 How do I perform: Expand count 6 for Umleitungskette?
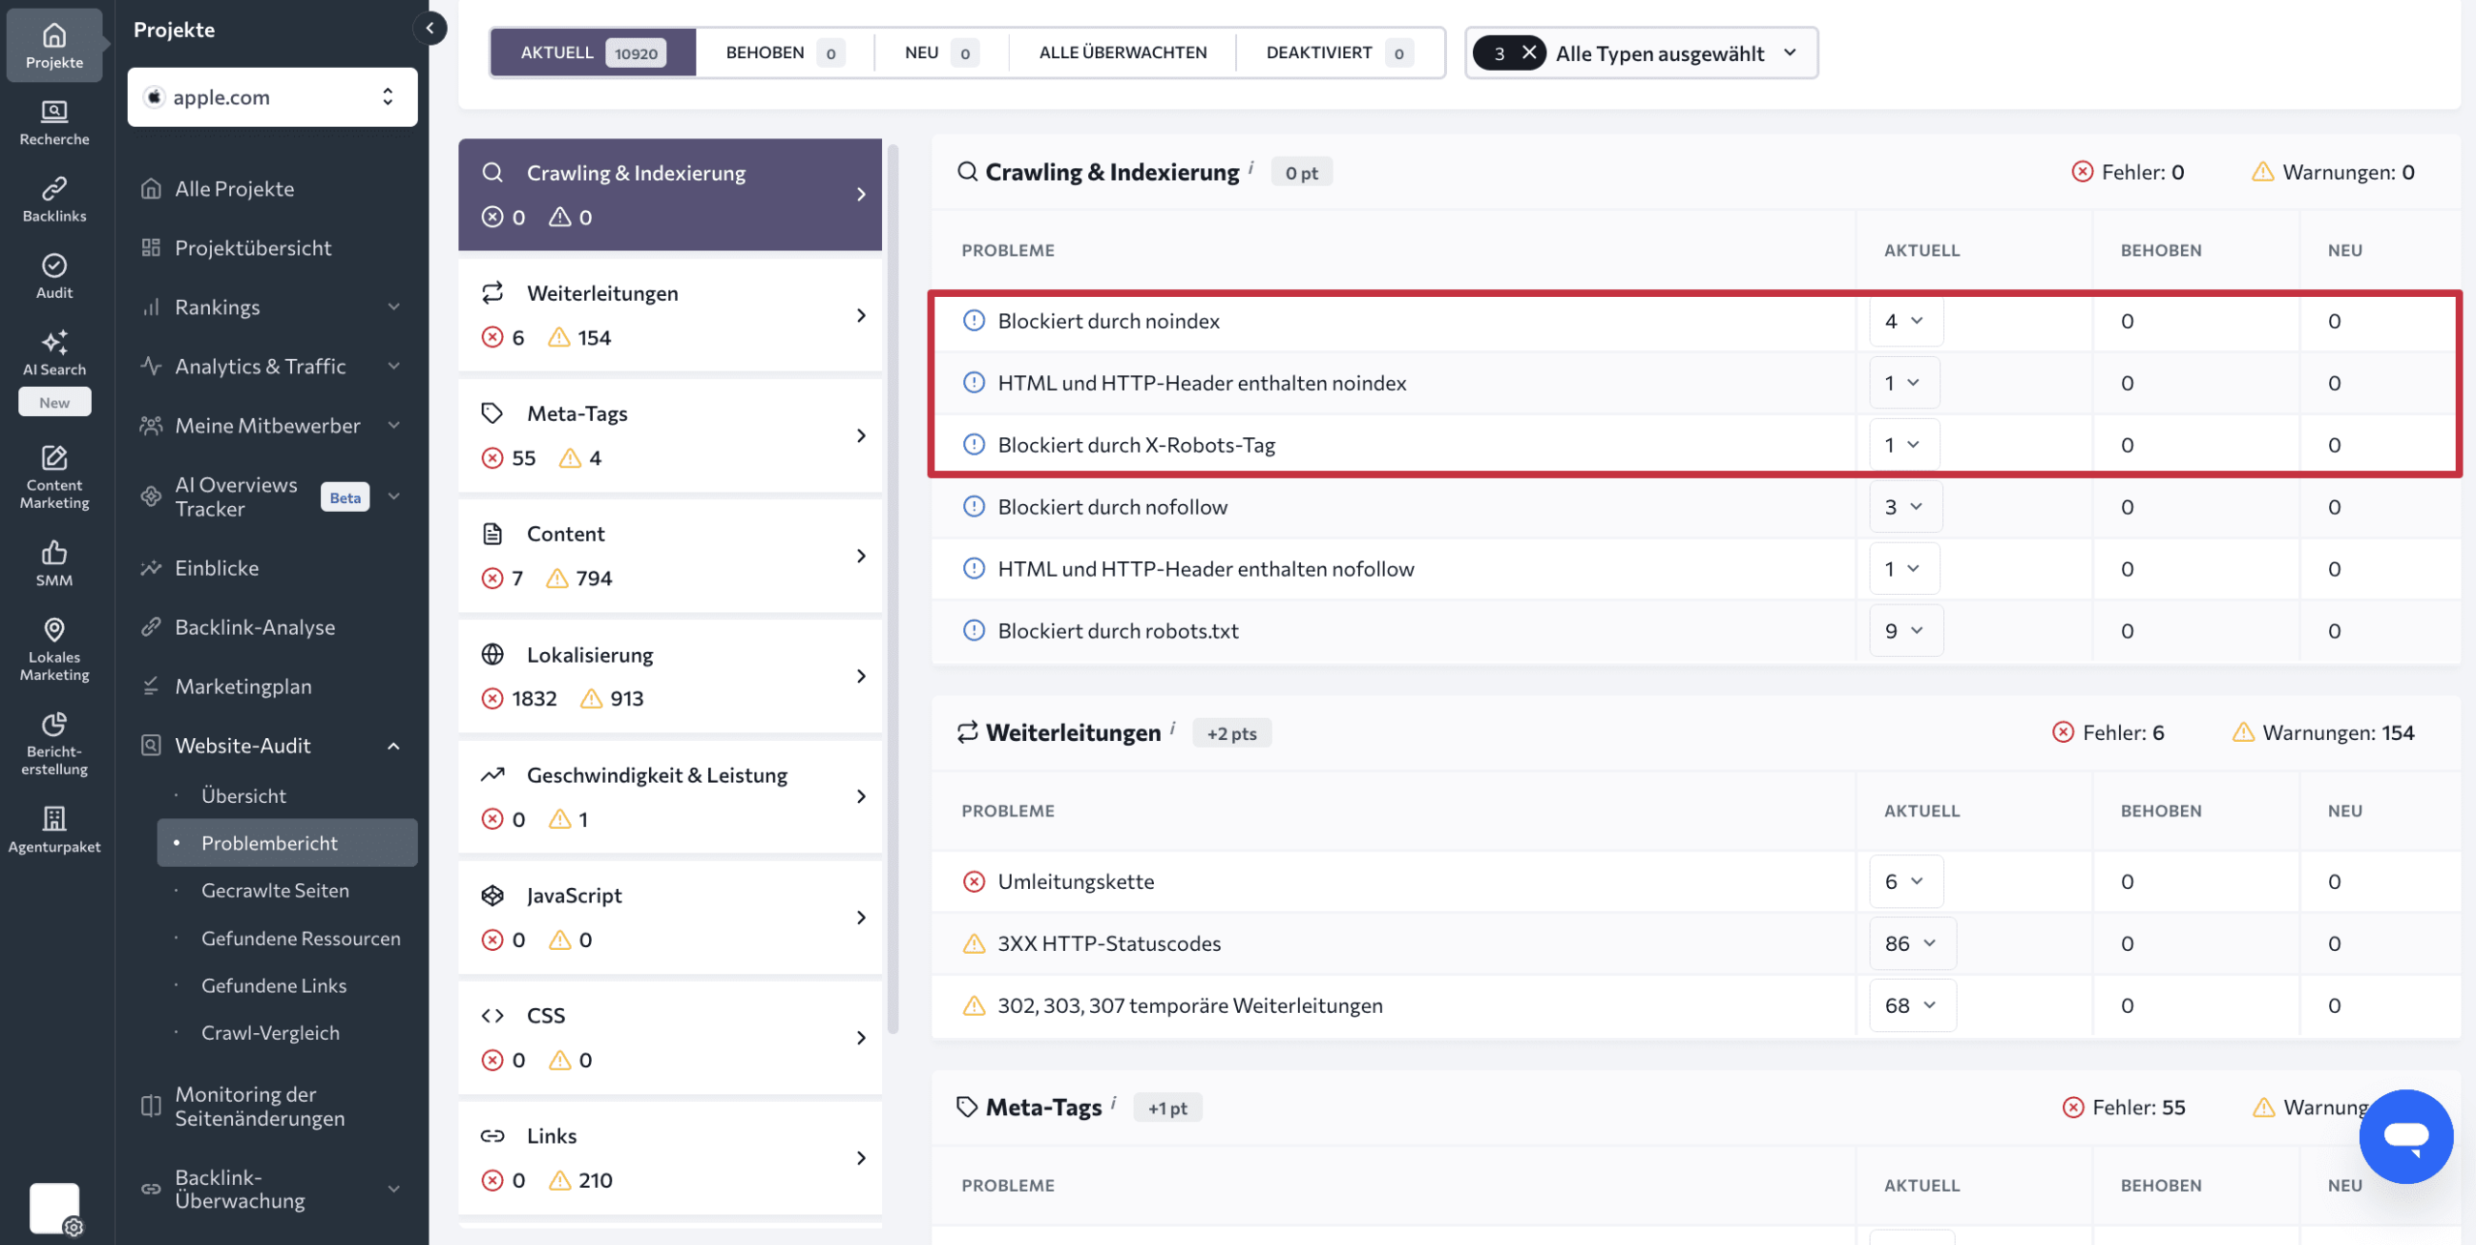(x=1905, y=881)
